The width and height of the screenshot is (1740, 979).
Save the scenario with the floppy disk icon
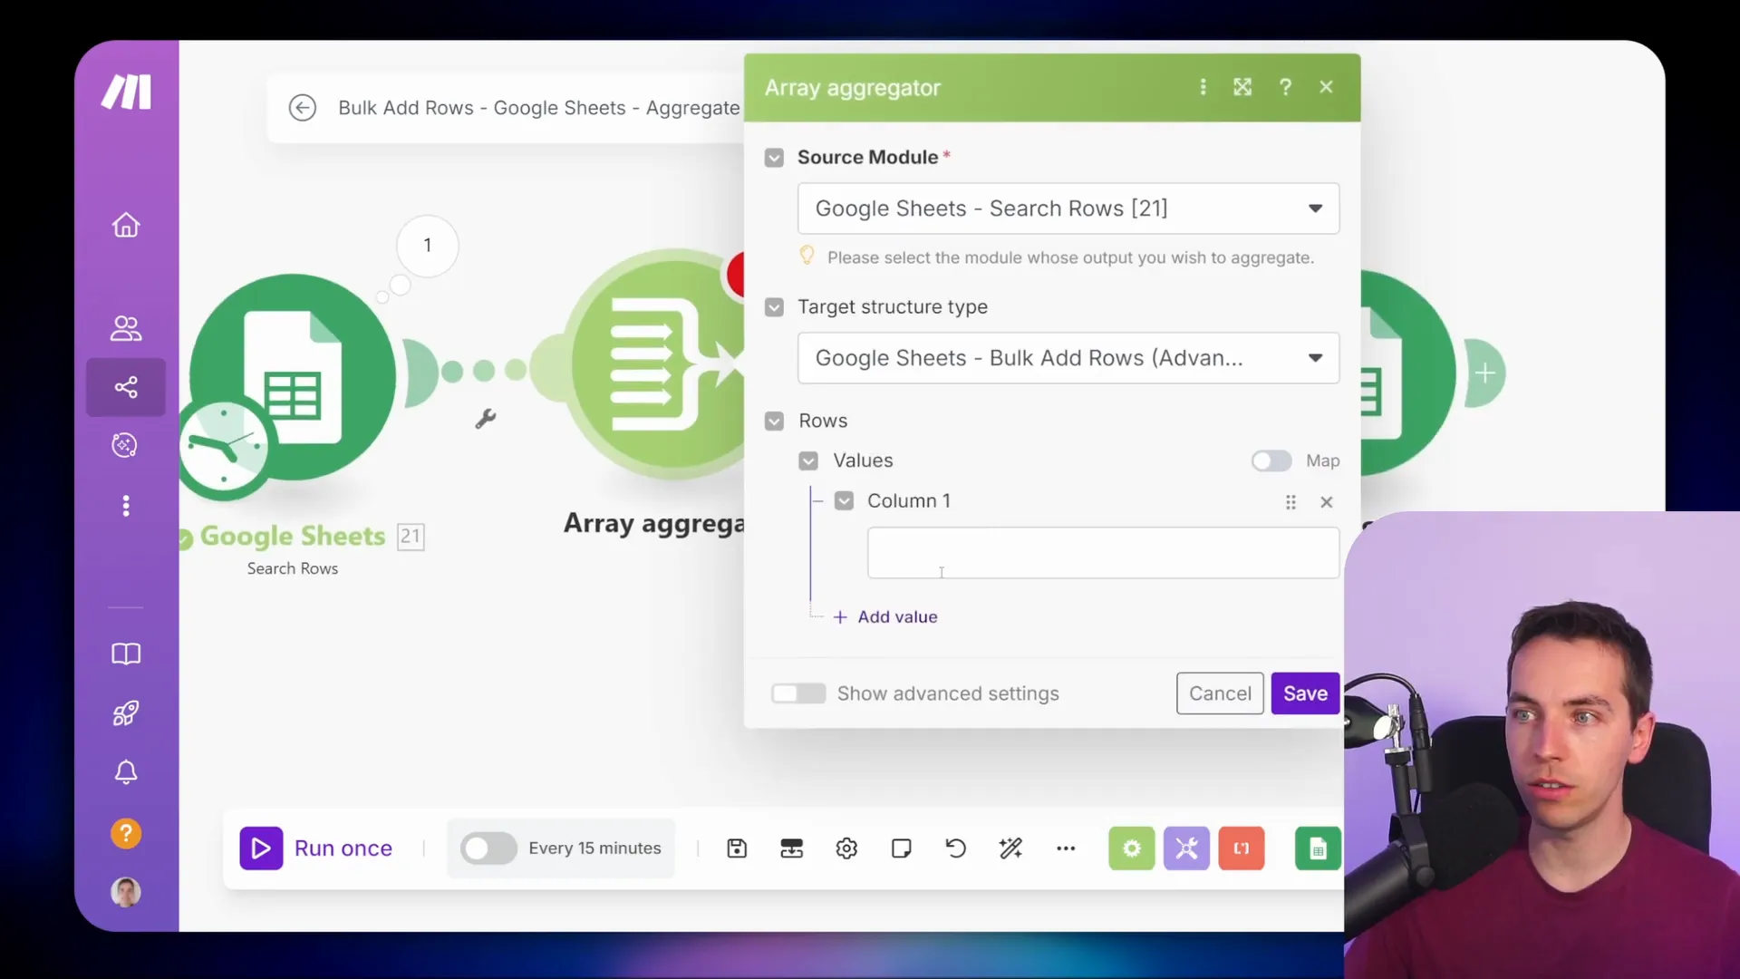tap(737, 848)
